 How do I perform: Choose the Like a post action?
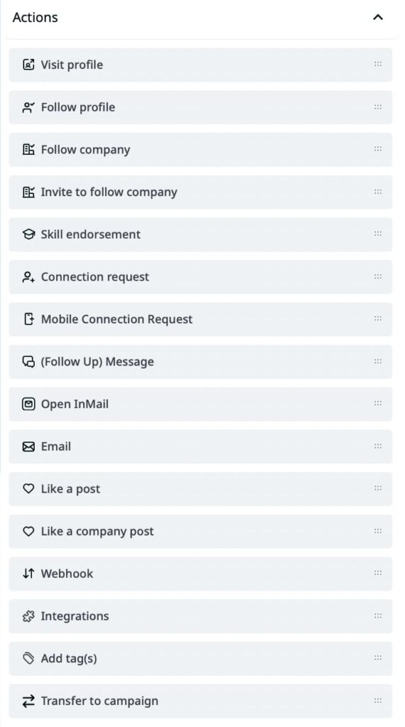(x=200, y=488)
